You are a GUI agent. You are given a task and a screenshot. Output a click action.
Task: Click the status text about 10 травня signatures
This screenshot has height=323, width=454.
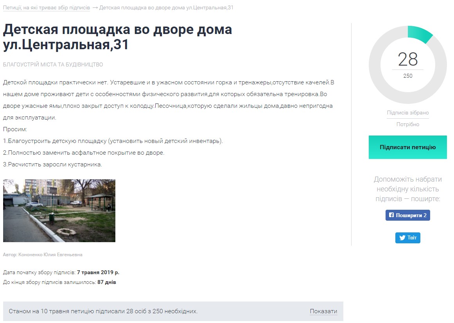[x=103, y=311]
